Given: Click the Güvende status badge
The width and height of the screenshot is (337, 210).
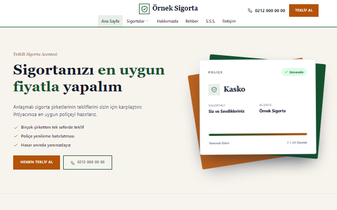Looking at the screenshot, I should coord(294,72).
